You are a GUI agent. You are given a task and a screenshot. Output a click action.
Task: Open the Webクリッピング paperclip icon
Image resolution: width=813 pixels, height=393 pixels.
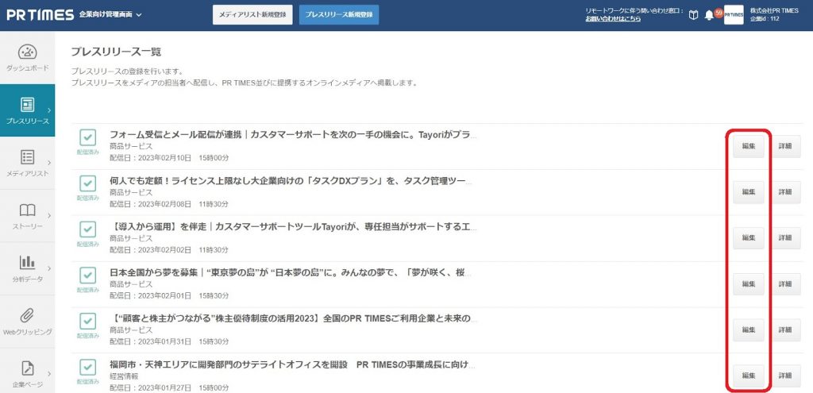point(28,314)
